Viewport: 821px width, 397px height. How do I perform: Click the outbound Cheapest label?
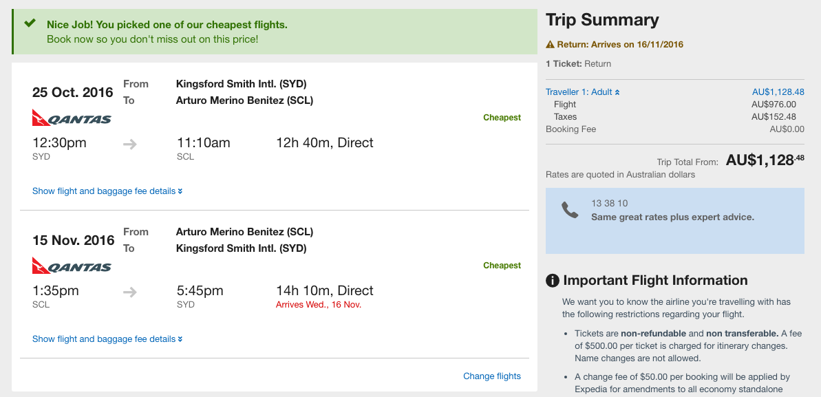tap(502, 118)
